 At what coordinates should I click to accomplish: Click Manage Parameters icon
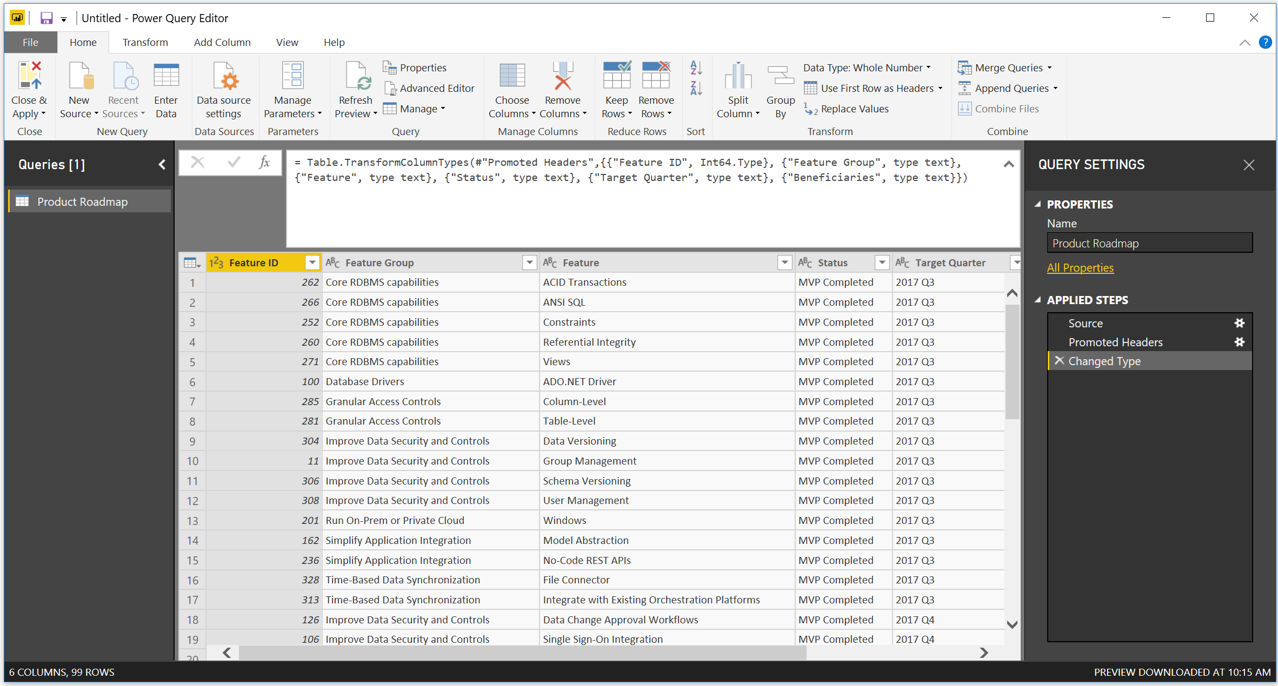point(292,76)
